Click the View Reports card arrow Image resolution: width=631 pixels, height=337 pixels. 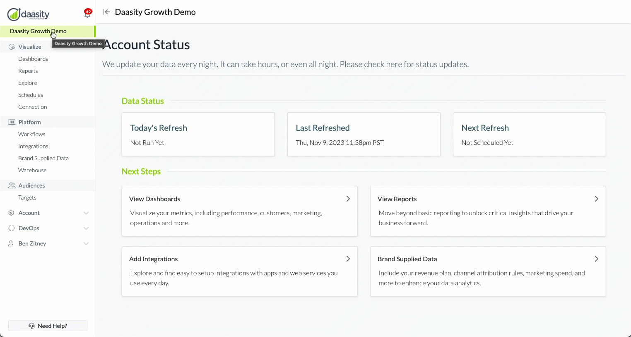[596, 199]
